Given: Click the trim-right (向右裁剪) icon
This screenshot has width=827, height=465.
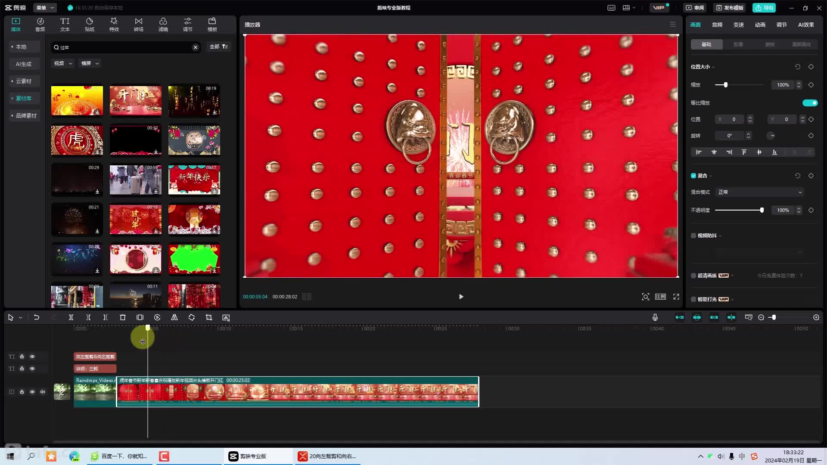Looking at the screenshot, I should point(106,317).
